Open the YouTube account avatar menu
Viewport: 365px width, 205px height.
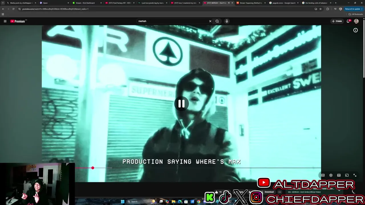(x=356, y=21)
